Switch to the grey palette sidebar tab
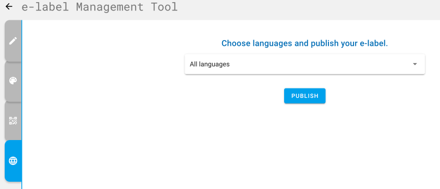The height and width of the screenshot is (189, 440). pyautogui.click(x=13, y=81)
